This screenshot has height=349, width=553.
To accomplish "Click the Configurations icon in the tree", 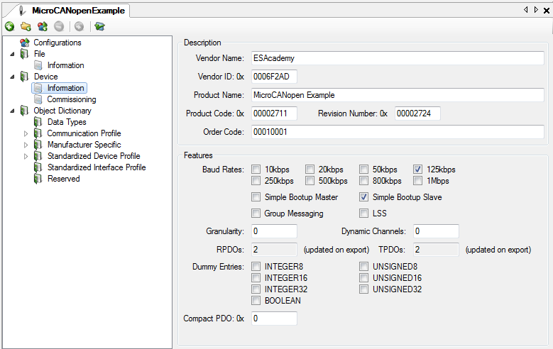I will click(x=25, y=43).
